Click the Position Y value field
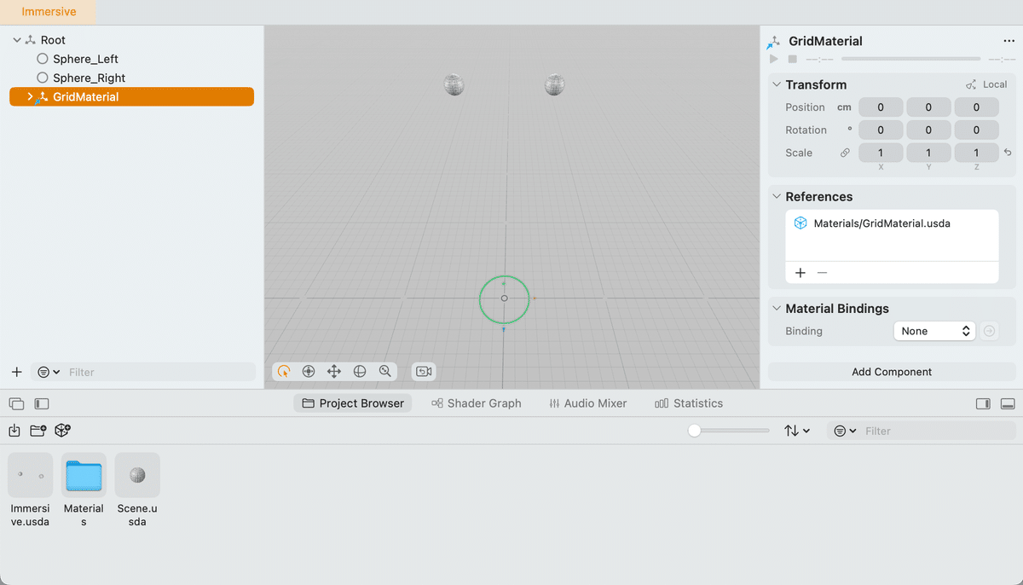The image size is (1023, 585). click(928, 107)
